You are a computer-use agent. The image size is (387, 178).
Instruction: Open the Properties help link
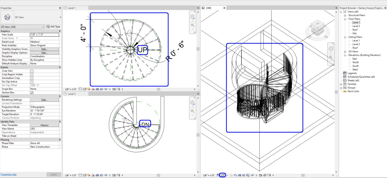pos(9,174)
